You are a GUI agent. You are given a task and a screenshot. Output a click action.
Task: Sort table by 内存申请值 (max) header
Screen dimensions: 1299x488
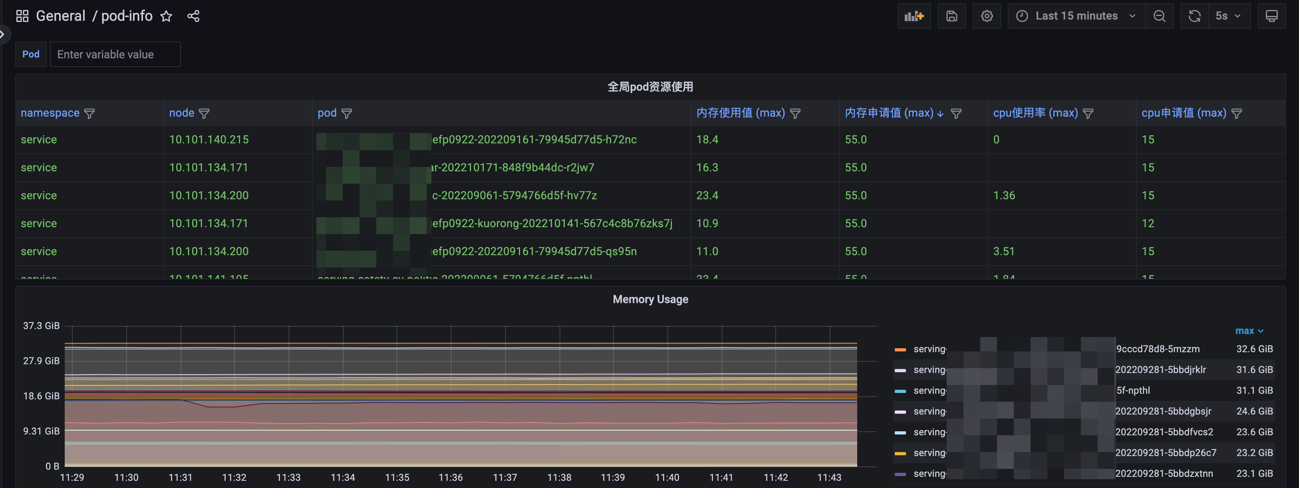888,113
